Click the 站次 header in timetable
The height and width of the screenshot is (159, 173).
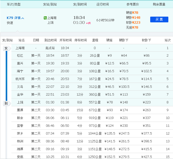168,40
